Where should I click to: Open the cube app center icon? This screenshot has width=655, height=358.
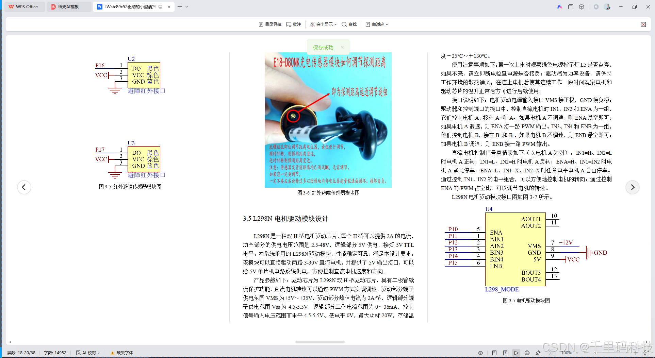tap(582, 7)
